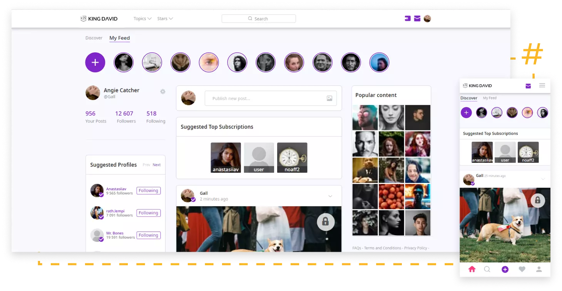Open the hamburger menu in mobile header
Image resolution: width=562 pixels, height=291 pixels.
[542, 85]
